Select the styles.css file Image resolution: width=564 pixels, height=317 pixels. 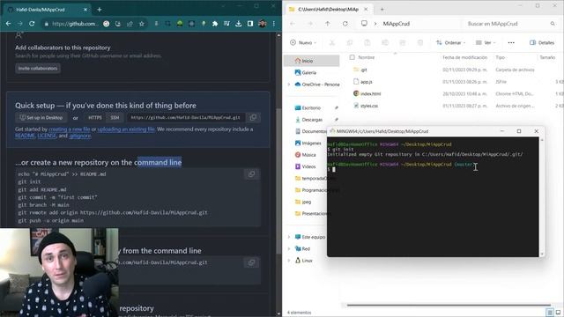pyautogui.click(x=369, y=106)
